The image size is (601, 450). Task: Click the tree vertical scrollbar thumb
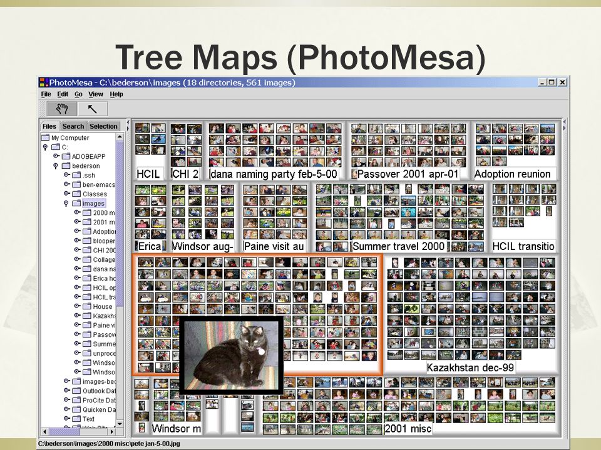coord(120,224)
